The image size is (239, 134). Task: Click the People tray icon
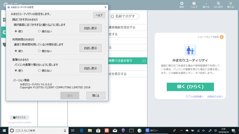[174, 130]
